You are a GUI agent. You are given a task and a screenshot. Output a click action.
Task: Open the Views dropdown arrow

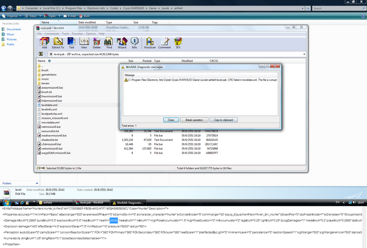tap(40, 16)
